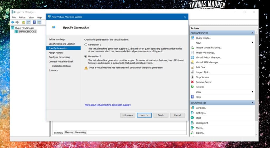Switch to the Memory tab
The width and height of the screenshot is (270, 148).
[69, 132]
